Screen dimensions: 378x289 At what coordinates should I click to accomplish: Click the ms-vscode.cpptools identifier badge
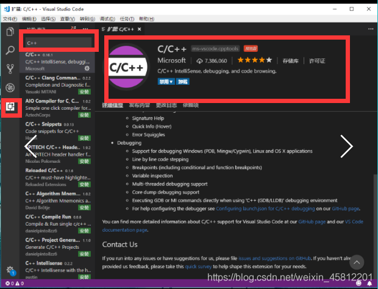(215, 49)
